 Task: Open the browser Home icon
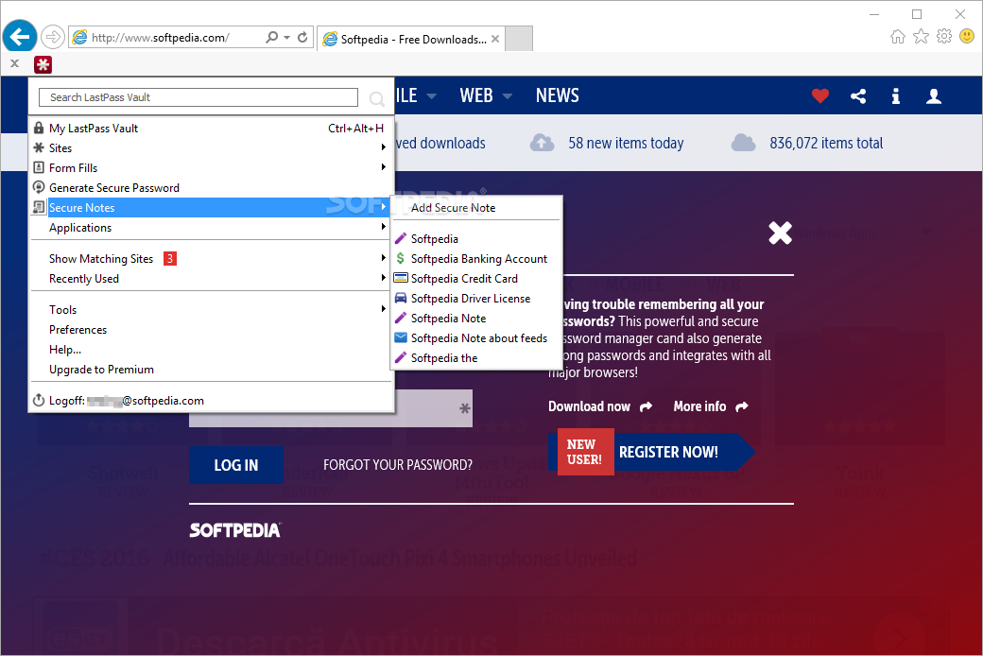898,36
